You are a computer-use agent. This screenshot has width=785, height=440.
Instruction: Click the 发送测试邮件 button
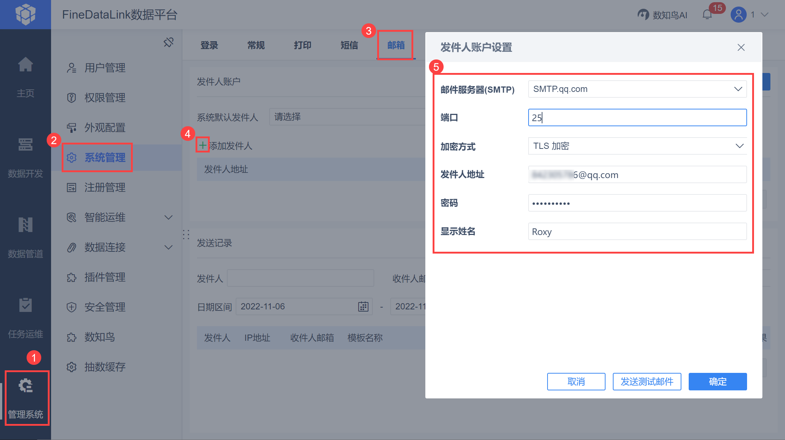(647, 382)
